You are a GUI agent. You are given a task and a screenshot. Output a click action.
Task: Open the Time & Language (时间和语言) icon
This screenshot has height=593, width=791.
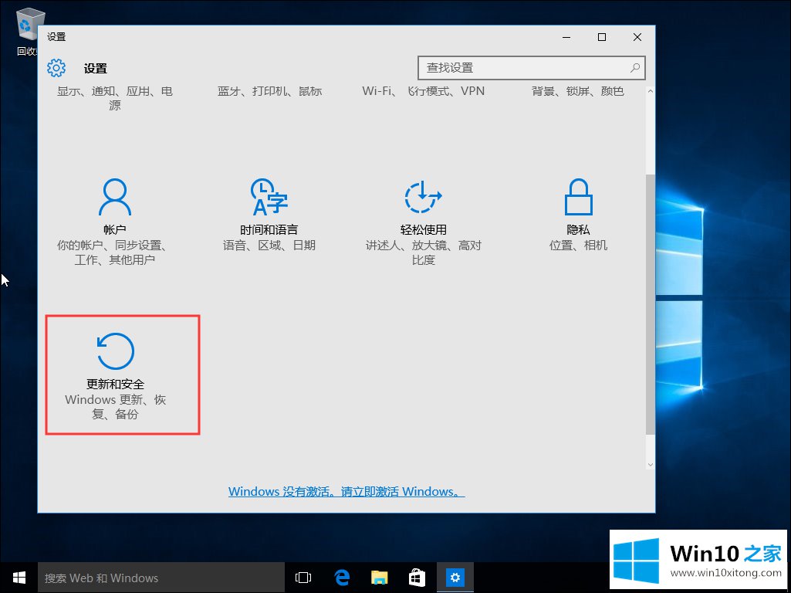[269, 197]
